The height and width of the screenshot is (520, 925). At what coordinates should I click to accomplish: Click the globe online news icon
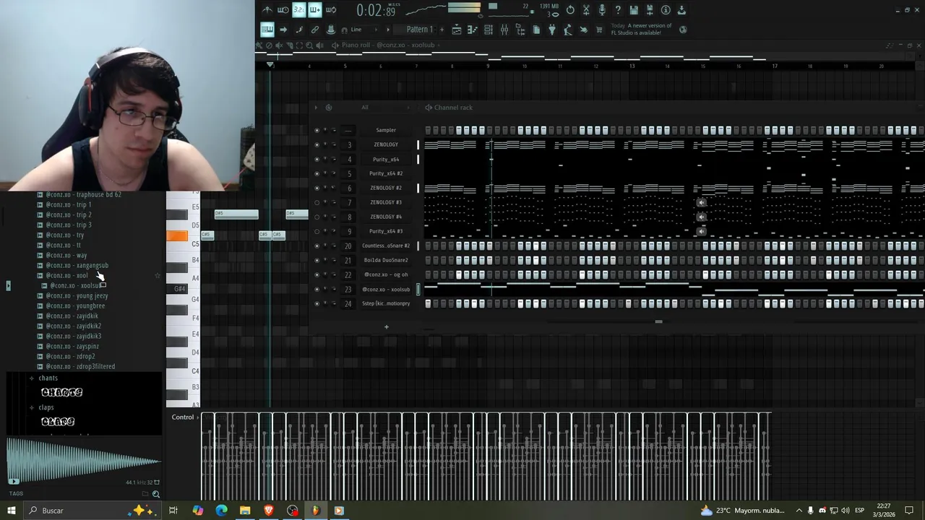pyautogui.click(x=682, y=30)
